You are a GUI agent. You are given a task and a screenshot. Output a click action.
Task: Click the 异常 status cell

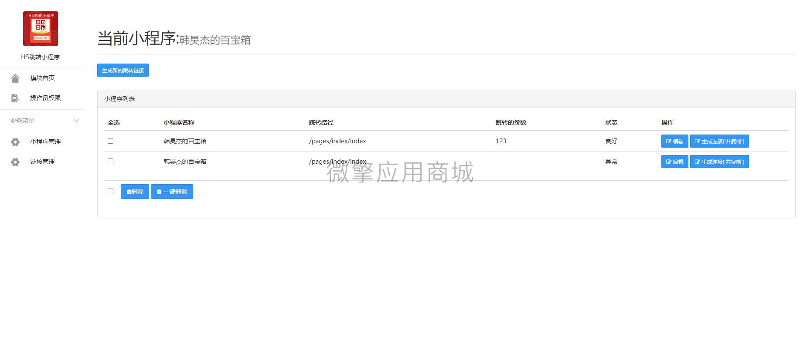point(611,162)
